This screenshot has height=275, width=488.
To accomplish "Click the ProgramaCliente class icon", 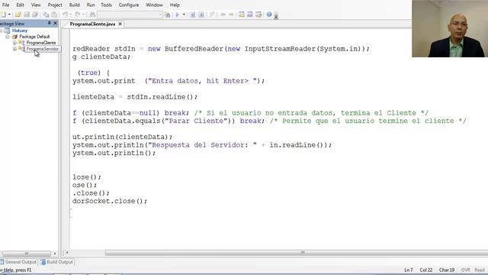I will coord(21,43).
